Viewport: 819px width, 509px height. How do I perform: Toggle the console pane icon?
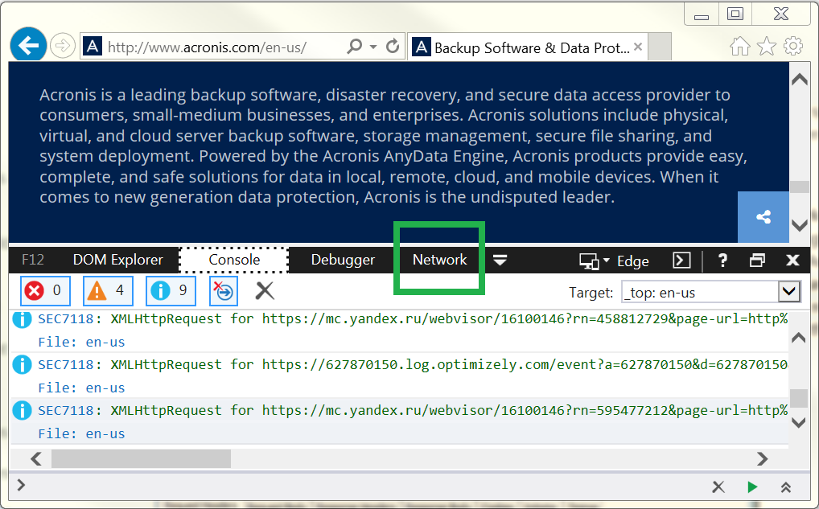coord(681,260)
